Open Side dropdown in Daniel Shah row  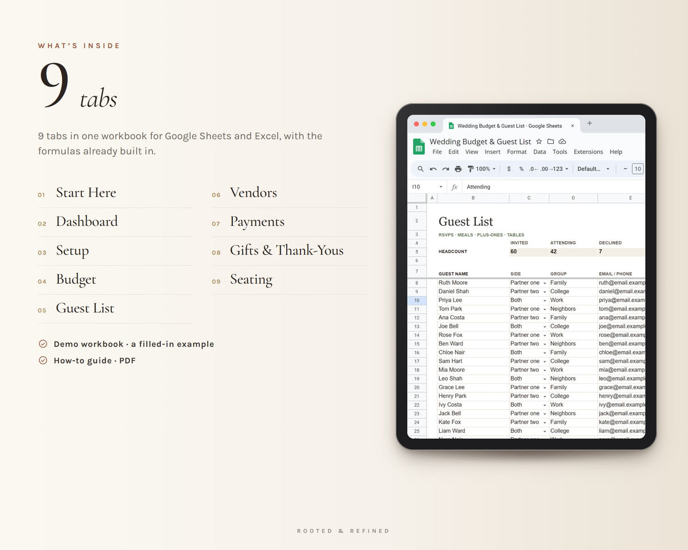[x=545, y=292]
